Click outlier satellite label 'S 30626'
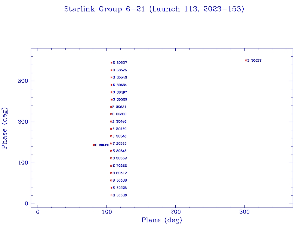308x231 pixels. tap(102, 145)
